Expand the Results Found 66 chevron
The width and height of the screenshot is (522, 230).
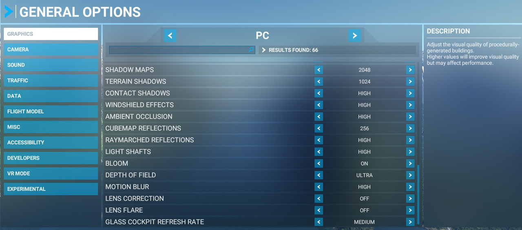(x=264, y=50)
